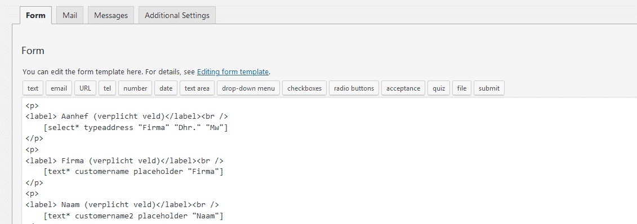Open the Messages tab
Image resolution: width=637 pixels, height=224 pixels.
point(111,15)
